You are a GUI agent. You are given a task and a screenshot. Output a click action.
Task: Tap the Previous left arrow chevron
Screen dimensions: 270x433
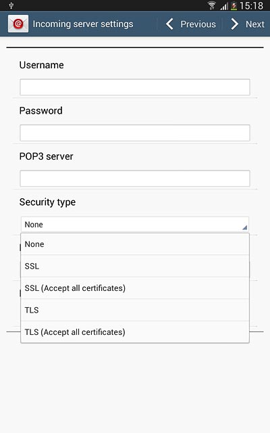pos(169,24)
